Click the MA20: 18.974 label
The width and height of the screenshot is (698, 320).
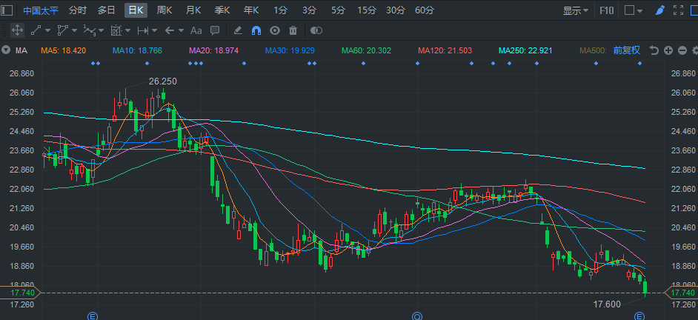[213, 50]
